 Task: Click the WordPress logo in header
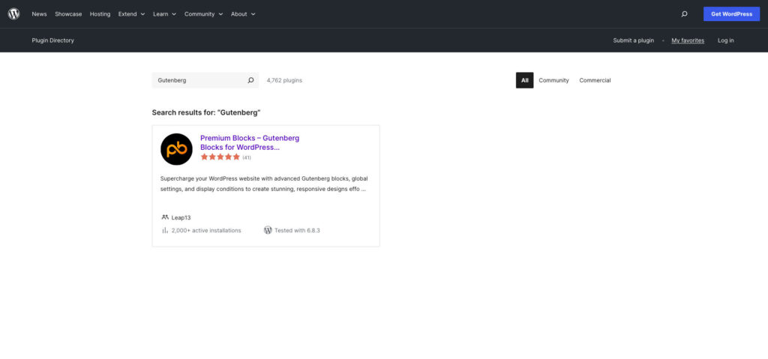(13, 13)
